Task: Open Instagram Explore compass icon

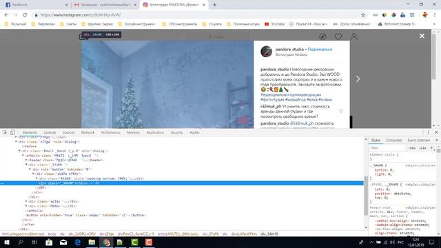Action: point(322,37)
